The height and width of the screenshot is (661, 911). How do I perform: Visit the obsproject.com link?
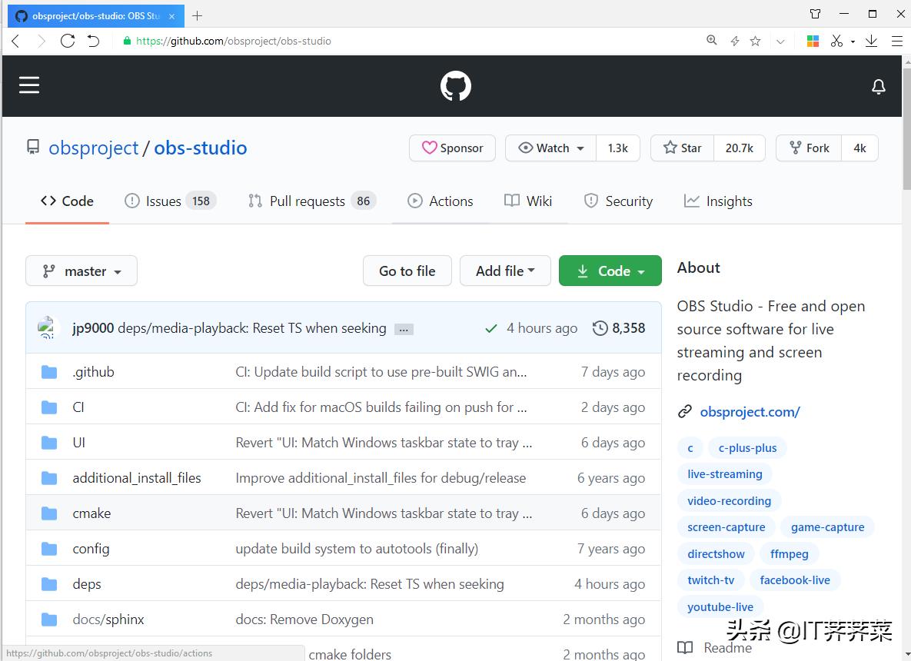pos(750,411)
